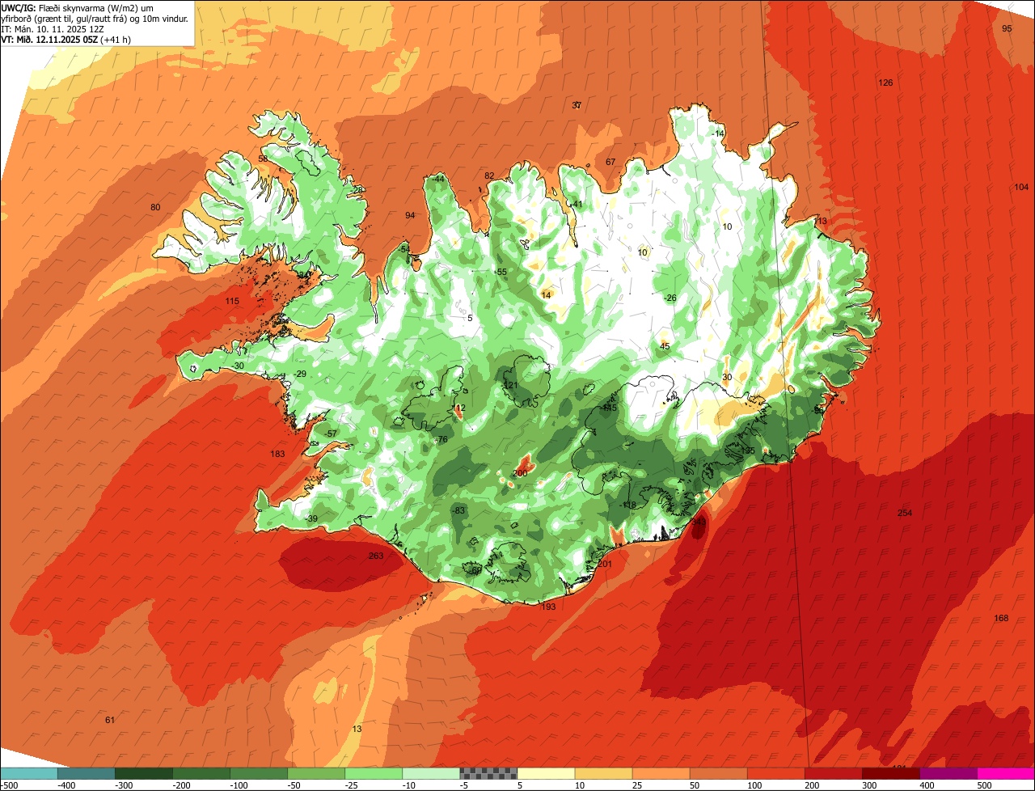1035x791 pixels.
Task: Click the '254' value over the southeast sea
Action: (x=905, y=513)
